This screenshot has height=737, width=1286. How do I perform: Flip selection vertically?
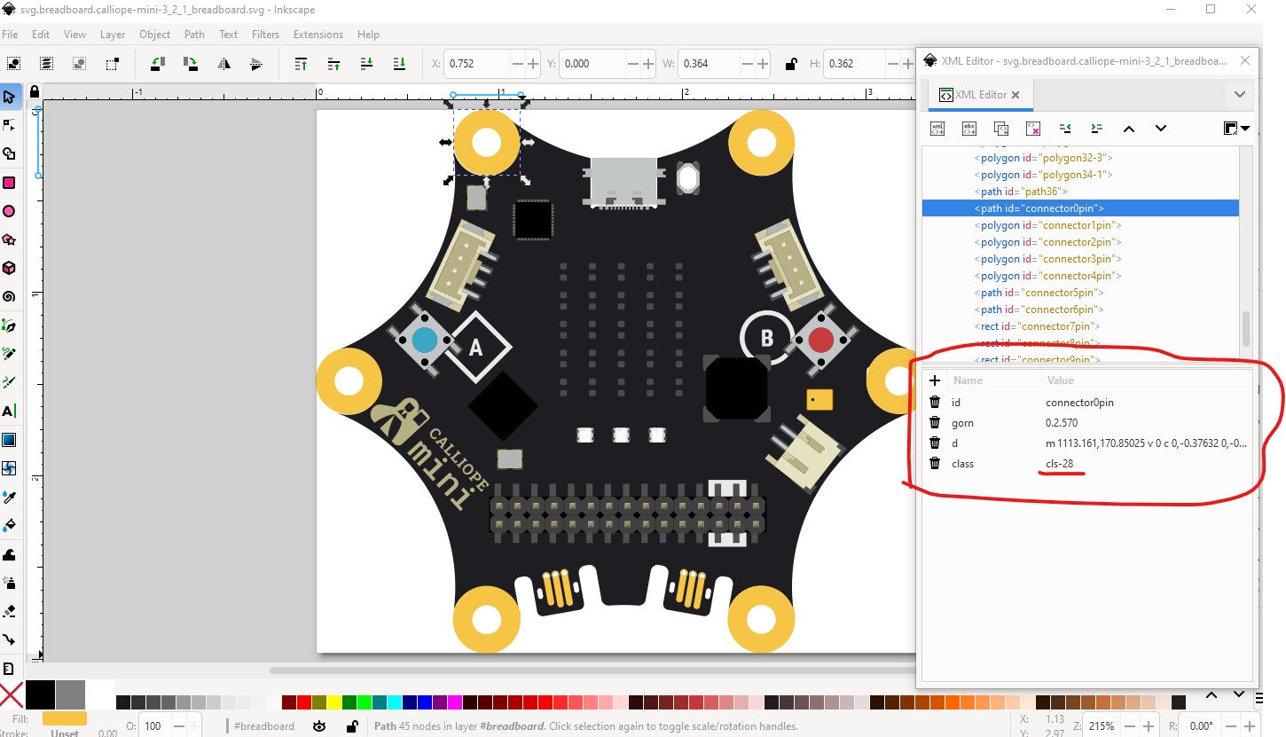point(256,64)
